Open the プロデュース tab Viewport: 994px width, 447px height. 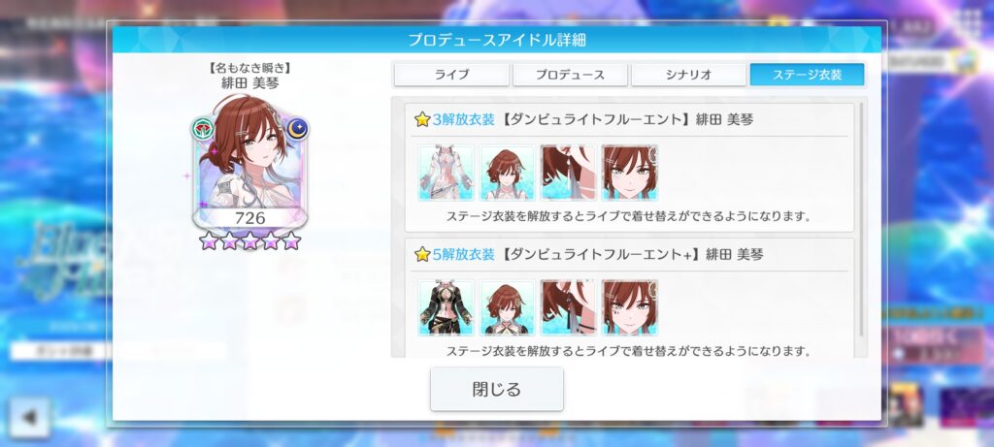(x=570, y=75)
